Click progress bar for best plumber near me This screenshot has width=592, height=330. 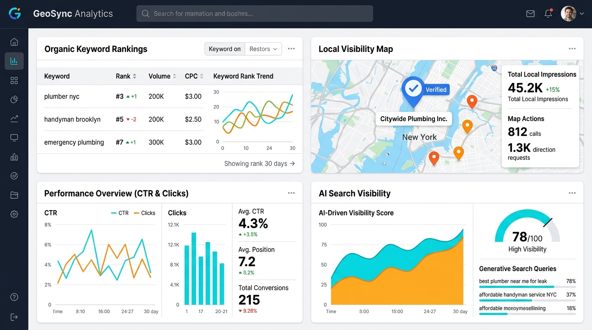[x=527, y=287]
